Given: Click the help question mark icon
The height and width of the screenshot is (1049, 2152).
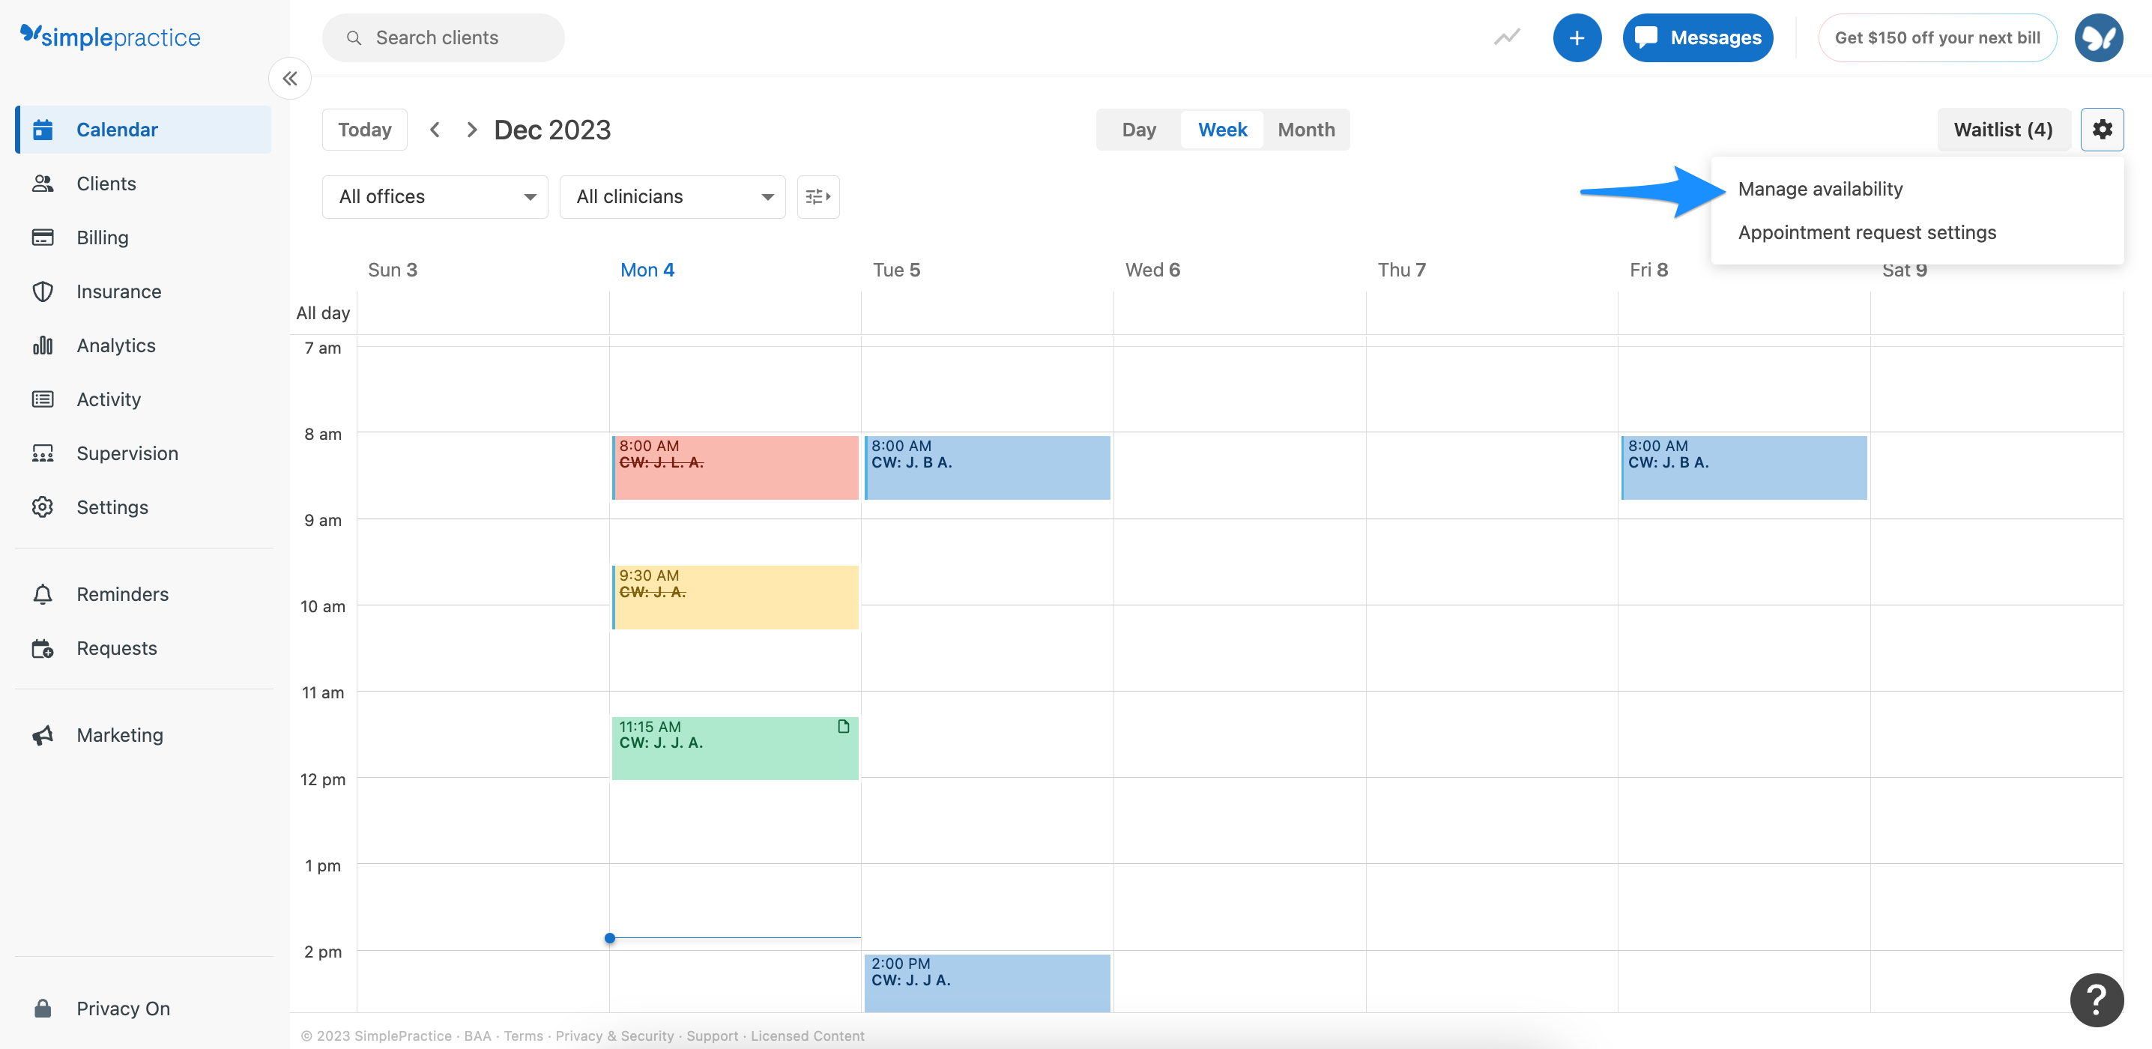Looking at the screenshot, I should [2097, 1000].
